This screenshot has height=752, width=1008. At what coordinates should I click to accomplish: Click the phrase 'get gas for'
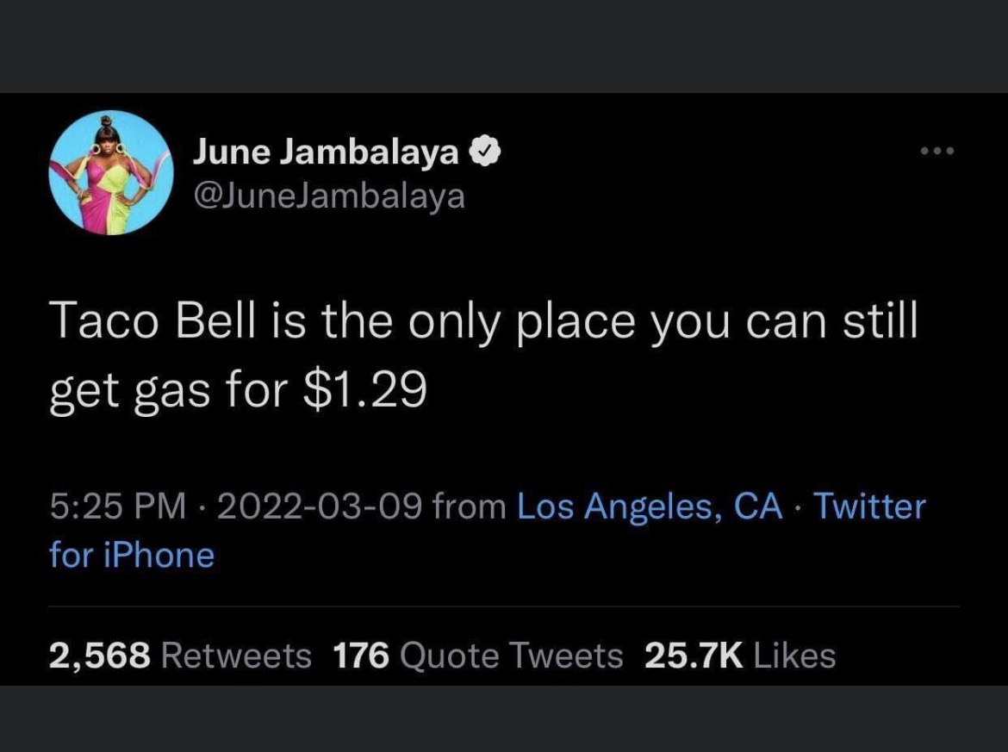pos(168,391)
